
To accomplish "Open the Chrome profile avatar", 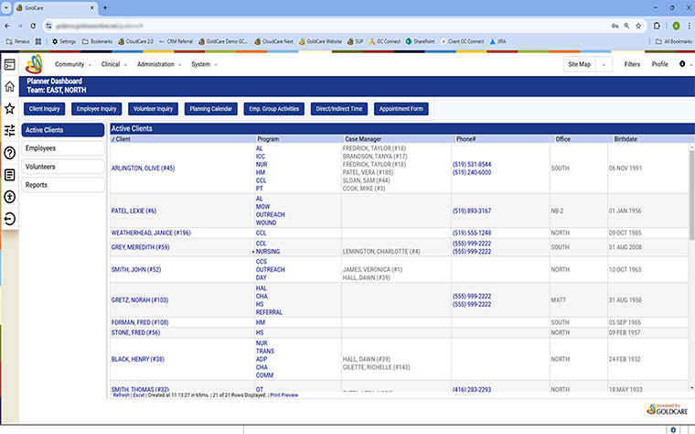I will coord(676,26).
